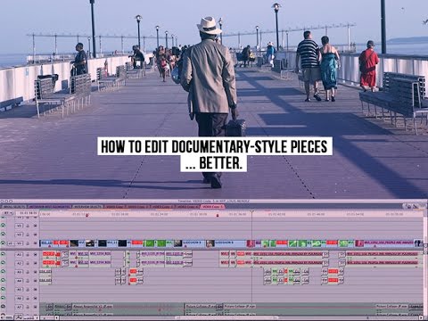Mute audio track A1 with its audible toggle

[x=4, y=254]
